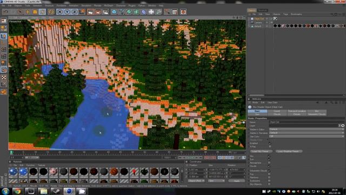346x195 pixels.
Task: Open Google Chrome from the taskbar
Action: tap(18, 191)
